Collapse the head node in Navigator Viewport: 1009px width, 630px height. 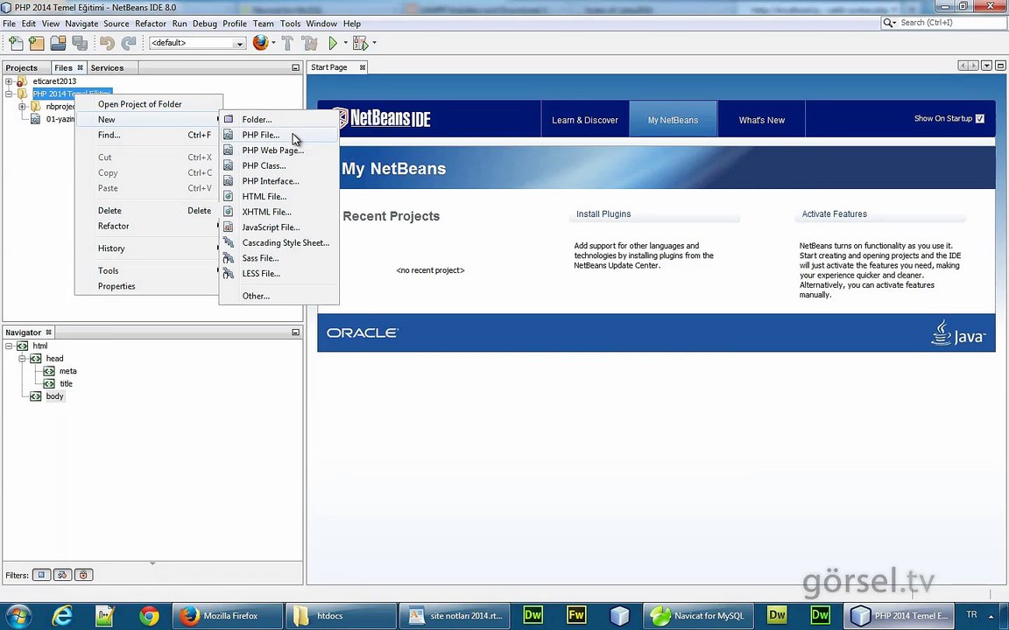[22, 359]
